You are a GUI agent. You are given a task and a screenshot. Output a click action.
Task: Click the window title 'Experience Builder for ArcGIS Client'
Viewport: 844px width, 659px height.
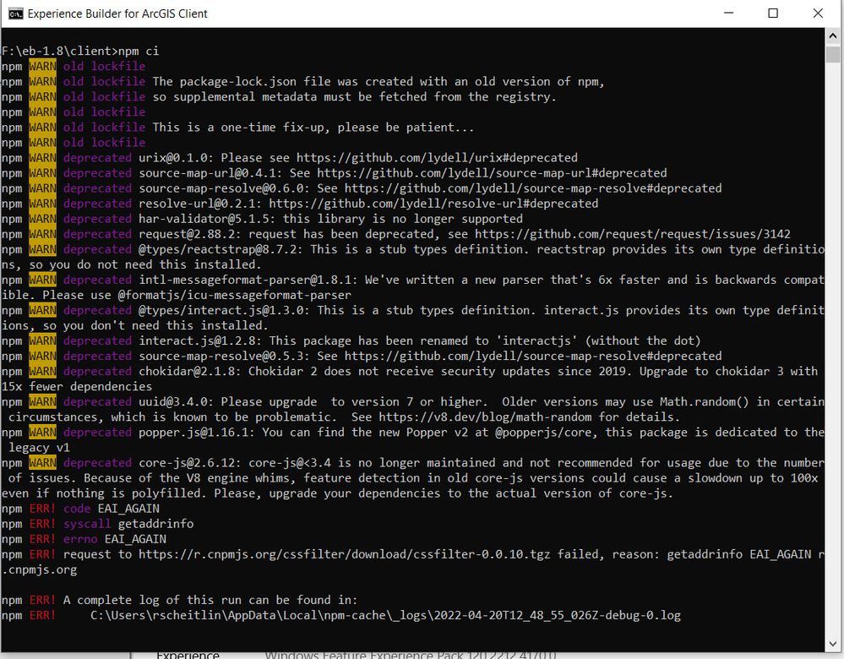117,14
